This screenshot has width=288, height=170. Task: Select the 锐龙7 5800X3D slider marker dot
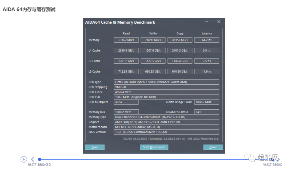39,159
